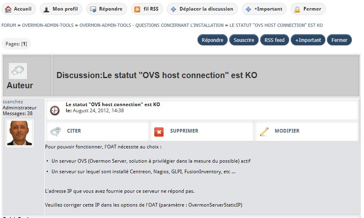364x218 pixels.
Task: Click the padlock icon beside Fermer
Action: (298, 9)
